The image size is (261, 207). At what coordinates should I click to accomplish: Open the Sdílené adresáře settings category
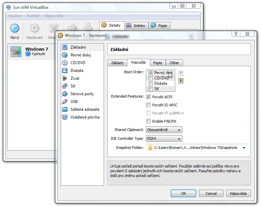pos(82,109)
